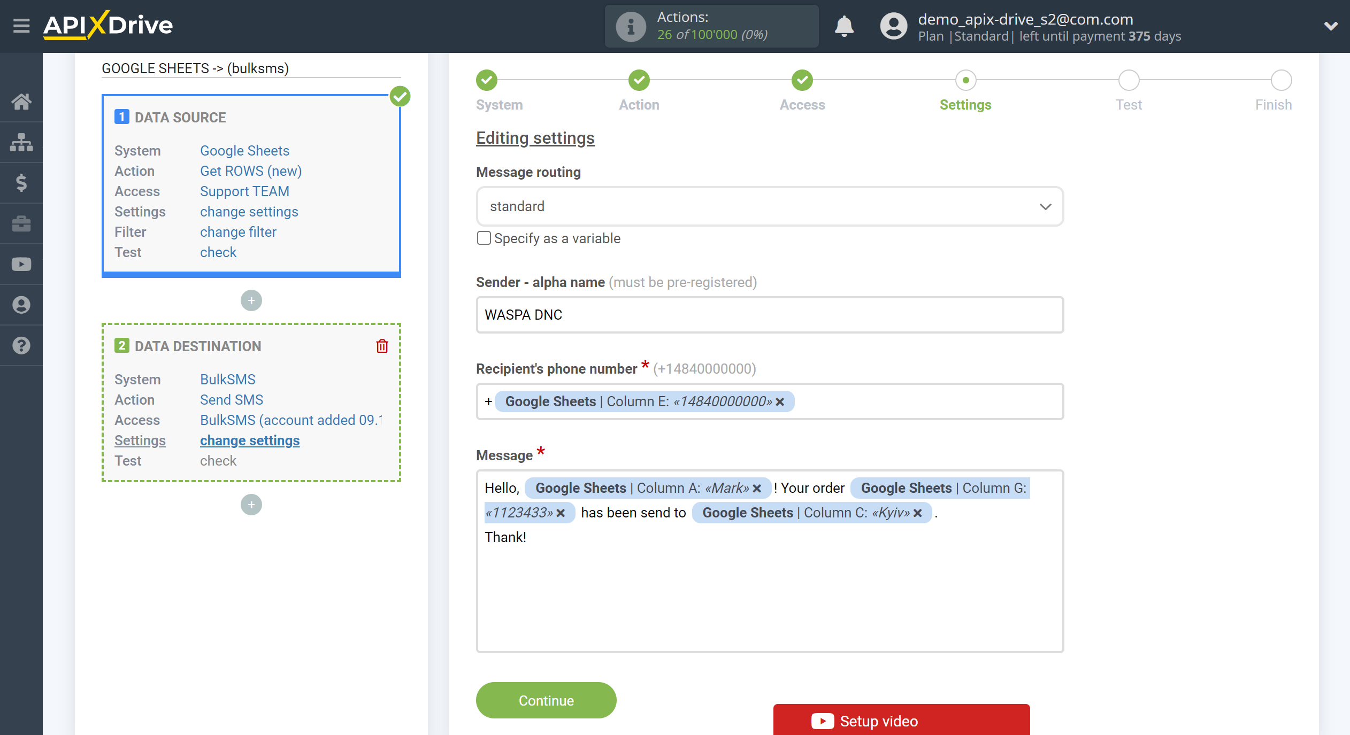
Task: Open Message routing dropdown
Action: coord(770,206)
